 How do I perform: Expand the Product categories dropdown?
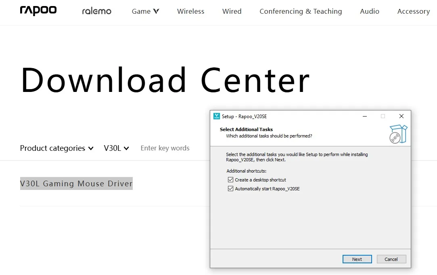pyautogui.click(x=56, y=148)
